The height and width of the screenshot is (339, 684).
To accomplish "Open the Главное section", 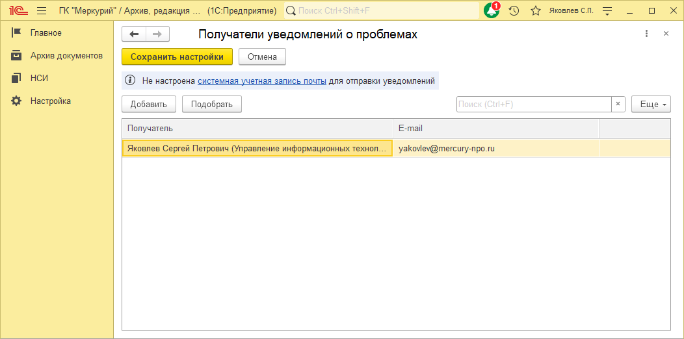I will pos(46,32).
